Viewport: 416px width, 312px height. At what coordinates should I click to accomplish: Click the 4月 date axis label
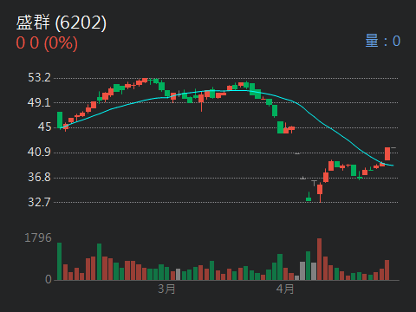(x=285, y=289)
